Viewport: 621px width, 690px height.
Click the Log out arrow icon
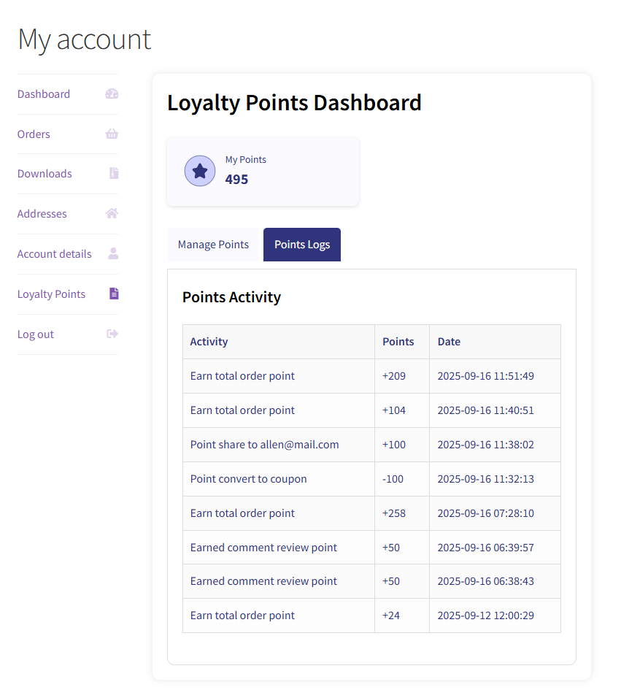coord(112,334)
